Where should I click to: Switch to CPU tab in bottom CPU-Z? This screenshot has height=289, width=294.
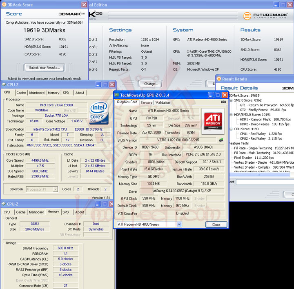point(7,212)
